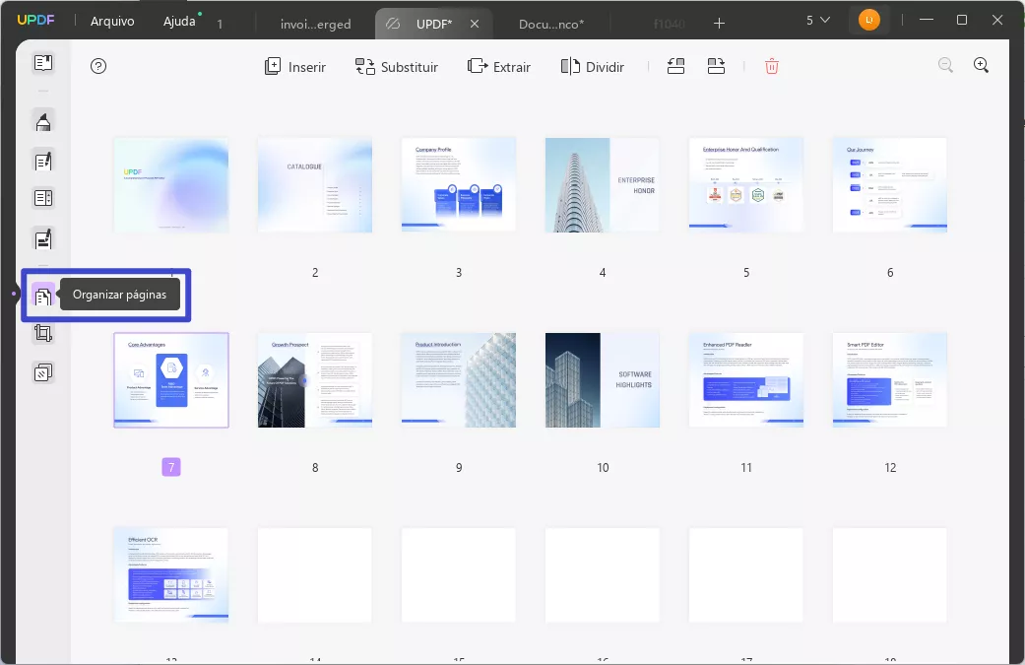Zoom in on page thumbnails
Image resolution: width=1025 pixels, height=665 pixels.
981,64
